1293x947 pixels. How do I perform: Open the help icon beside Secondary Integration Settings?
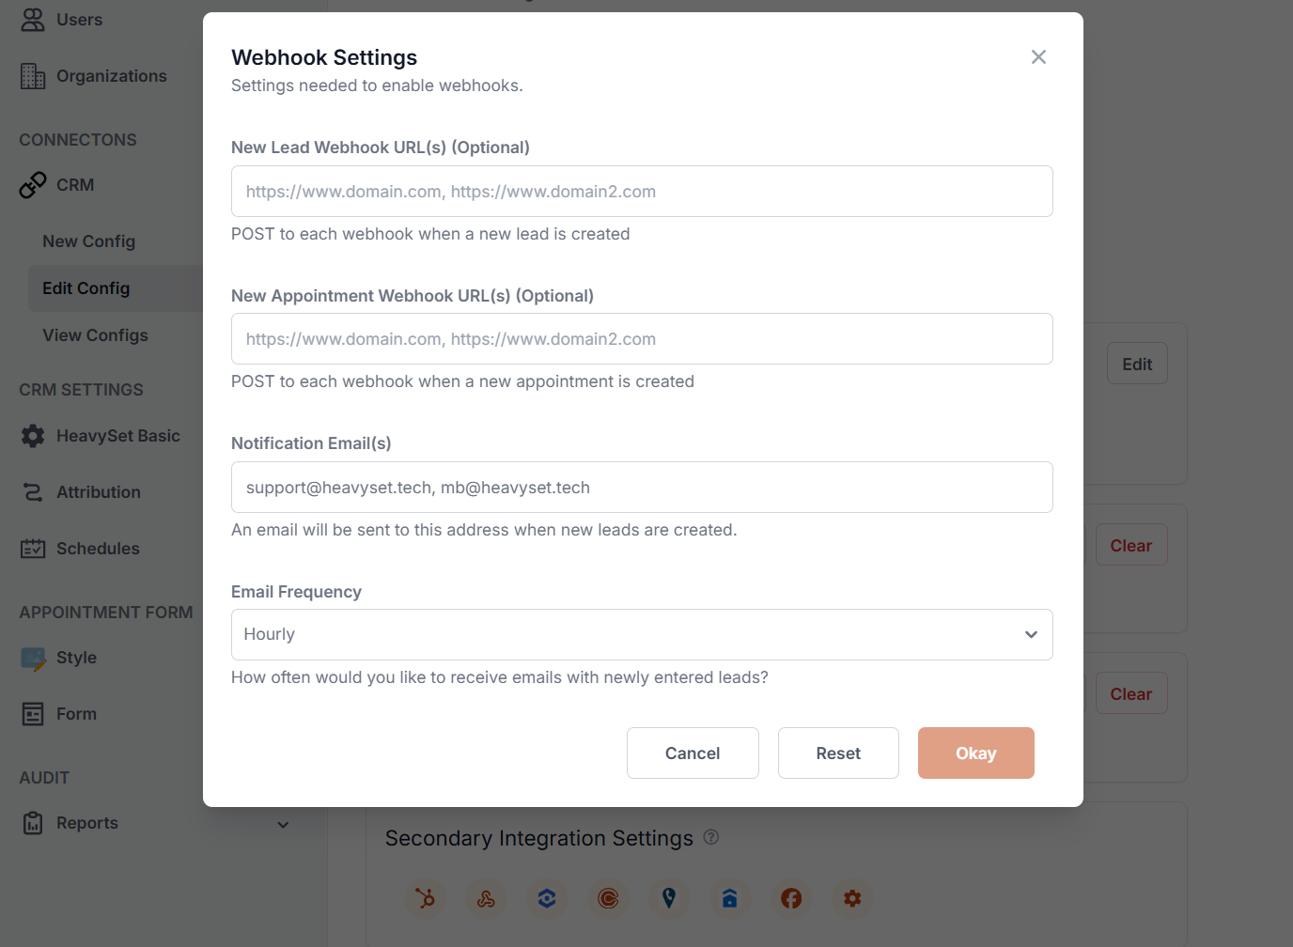coord(711,837)
